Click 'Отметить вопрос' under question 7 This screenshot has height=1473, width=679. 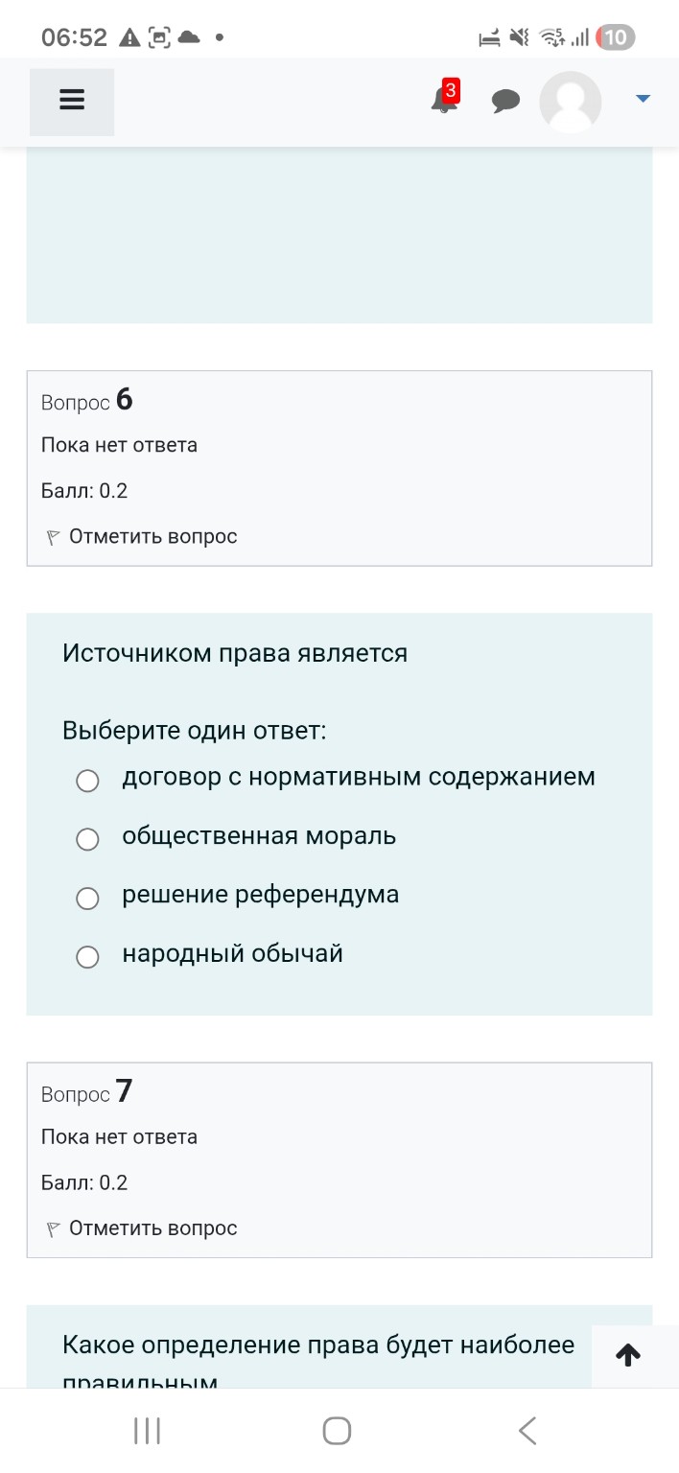153,1227
